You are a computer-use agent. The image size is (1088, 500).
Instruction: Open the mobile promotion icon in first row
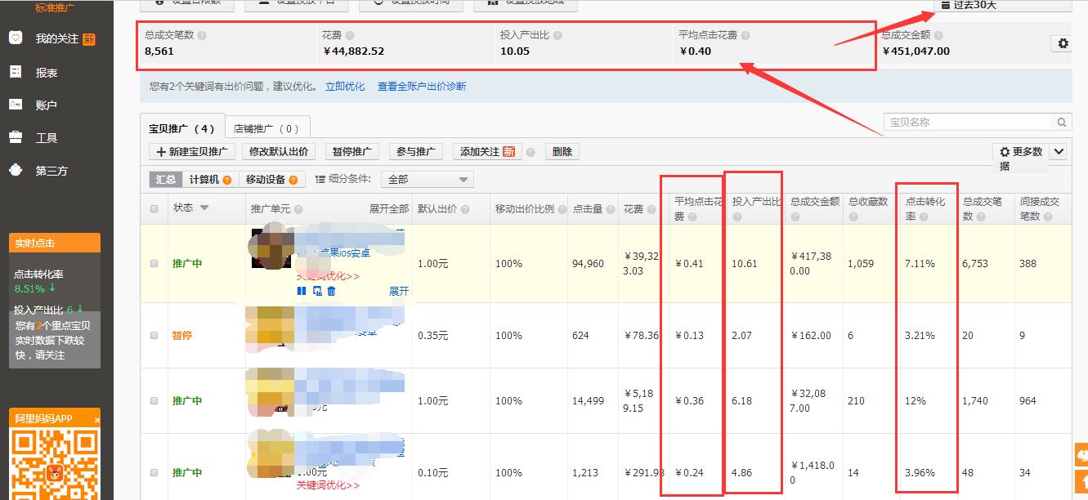click(317, 290)
